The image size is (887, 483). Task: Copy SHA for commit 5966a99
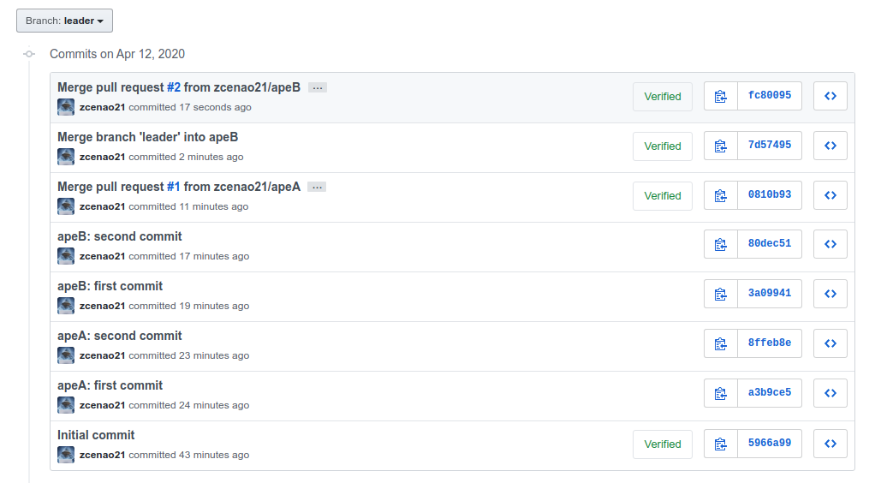pyautogui.click(x=721, y=444)
